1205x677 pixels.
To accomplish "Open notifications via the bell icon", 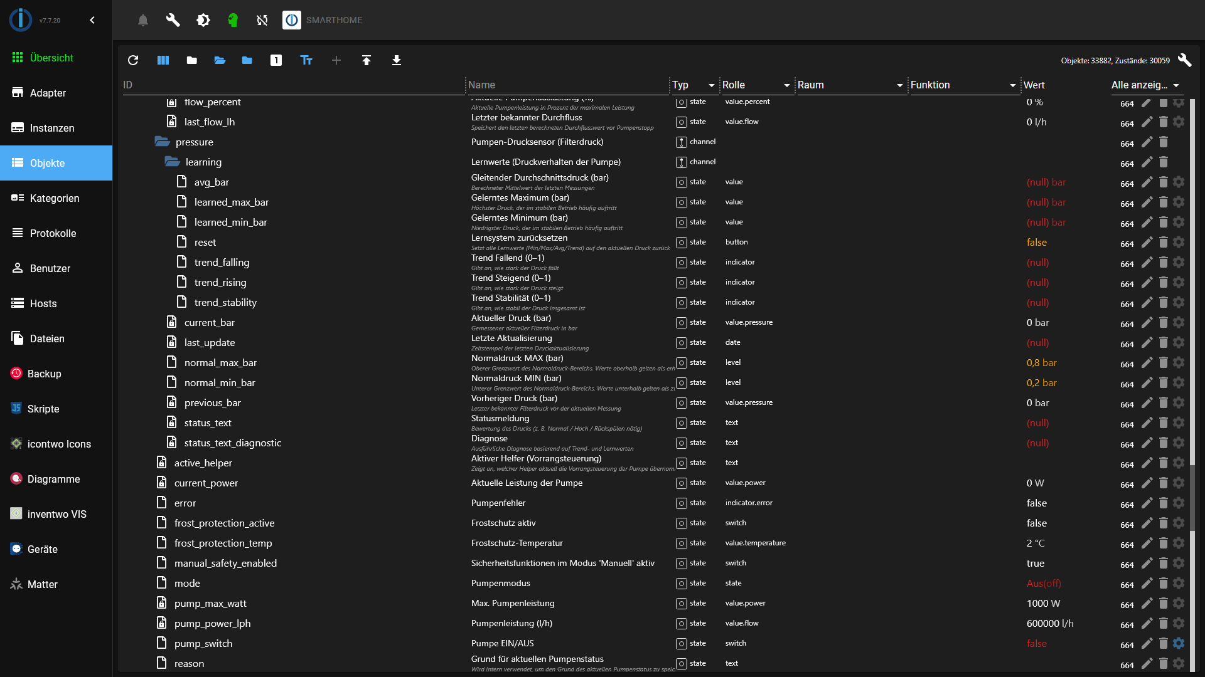I will coord(142,20).
